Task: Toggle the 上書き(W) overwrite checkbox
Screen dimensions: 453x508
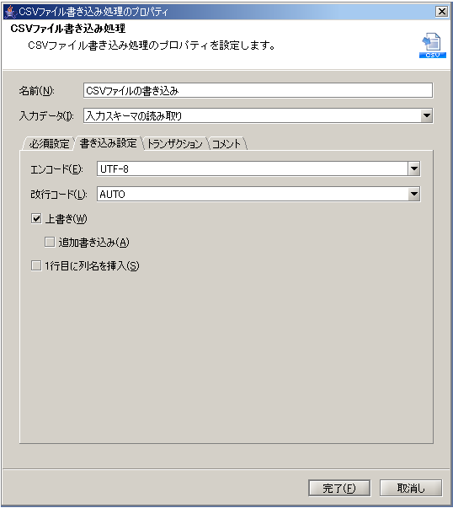Action: pyautogui.click(x=36, y=219)
